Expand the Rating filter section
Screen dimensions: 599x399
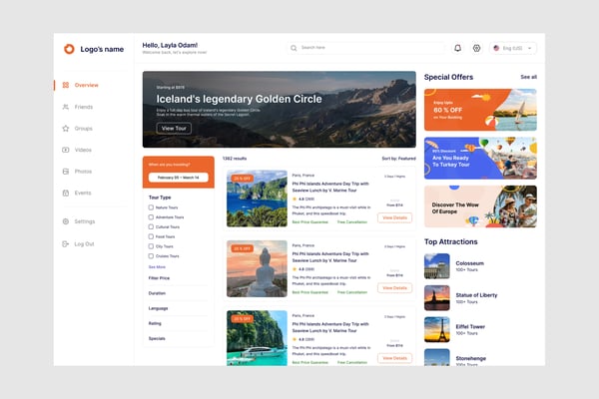pos(178,323)
